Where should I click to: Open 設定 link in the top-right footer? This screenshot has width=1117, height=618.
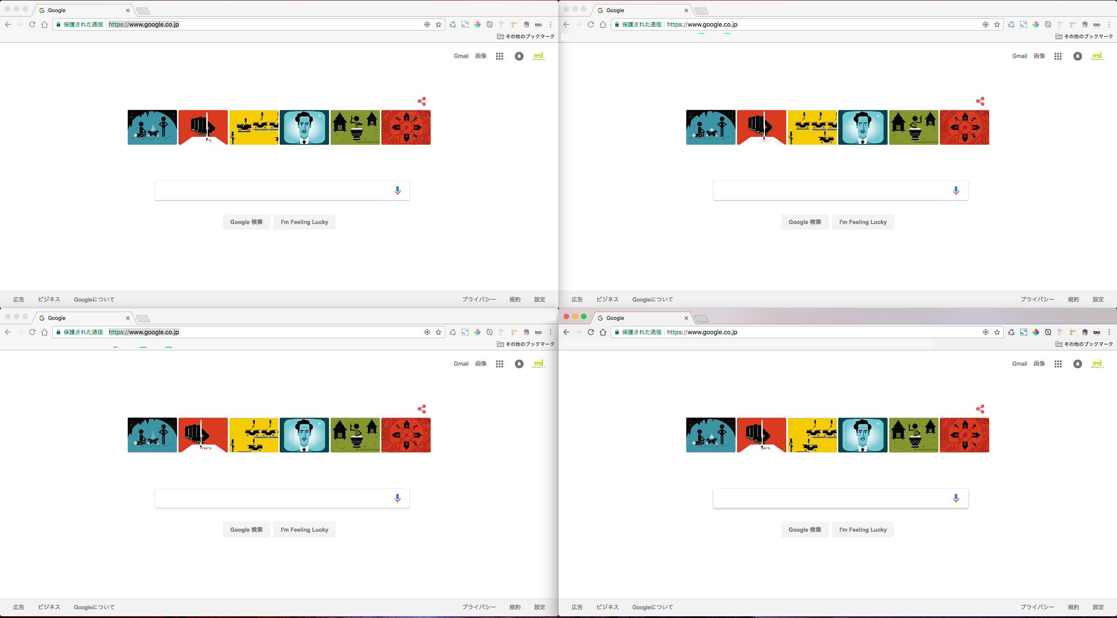point(1098,299)
